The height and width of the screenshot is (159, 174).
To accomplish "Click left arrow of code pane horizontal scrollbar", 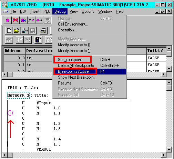I will click(x=4, y=155).
